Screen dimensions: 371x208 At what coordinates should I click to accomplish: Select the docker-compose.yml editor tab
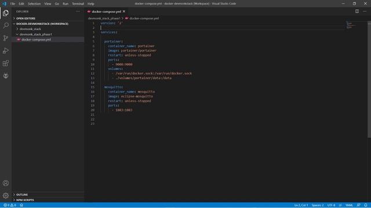click(107, 12)
